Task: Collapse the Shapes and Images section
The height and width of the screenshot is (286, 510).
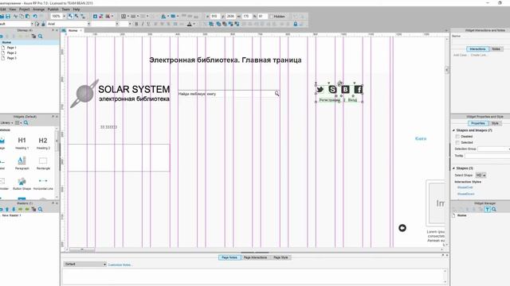Action: 454,130
